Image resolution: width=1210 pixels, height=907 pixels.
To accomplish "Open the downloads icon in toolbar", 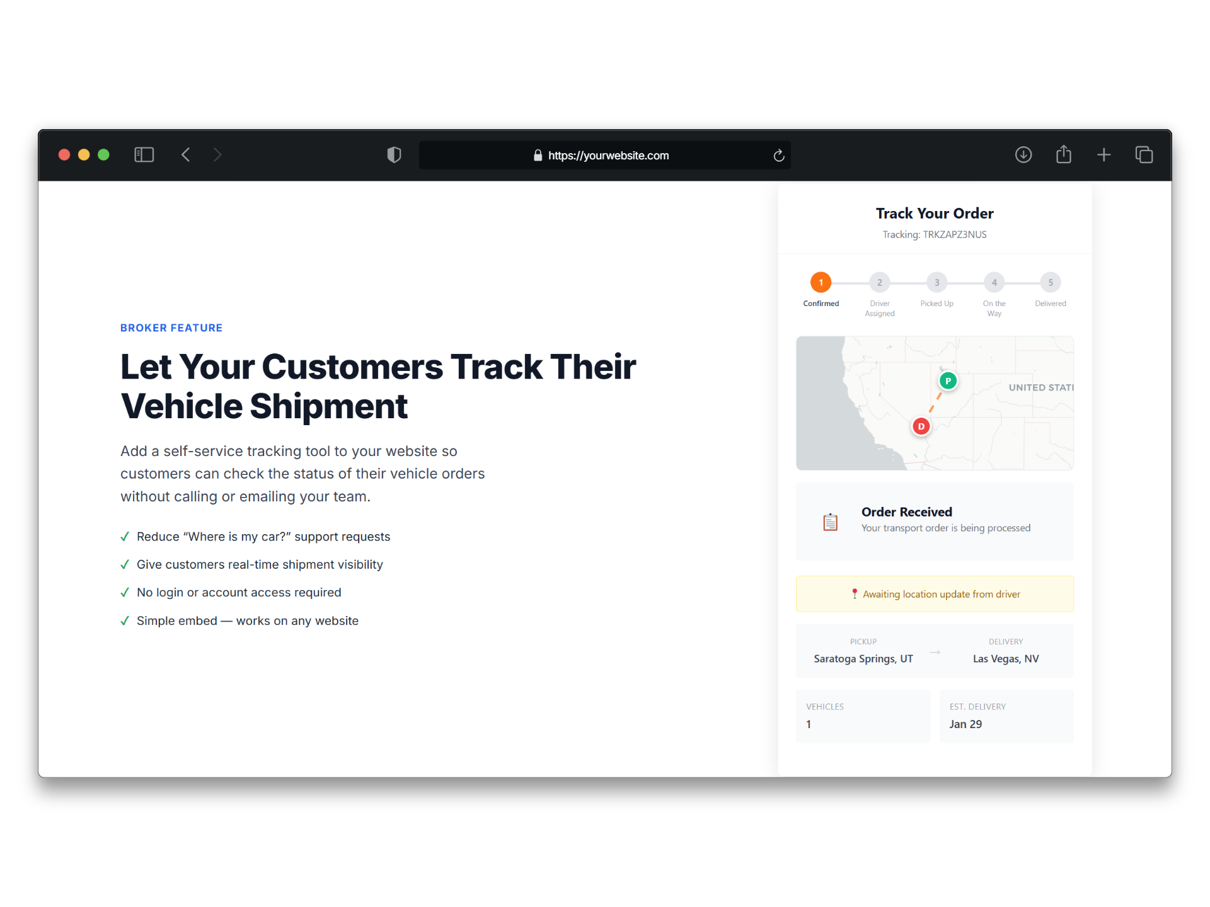I will click(1023, 155).
